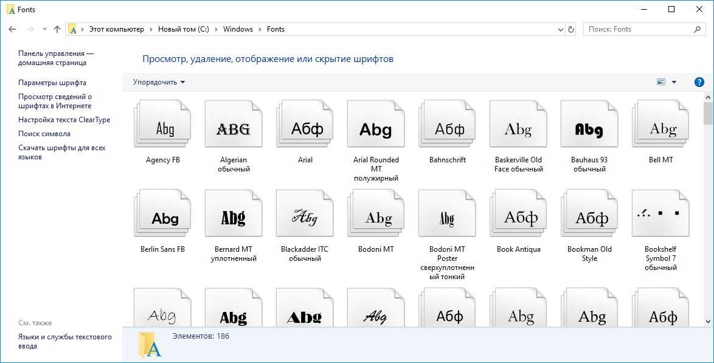
Task: Click the Berlin Sans FB font icon
Action: (x=162, y=213)
